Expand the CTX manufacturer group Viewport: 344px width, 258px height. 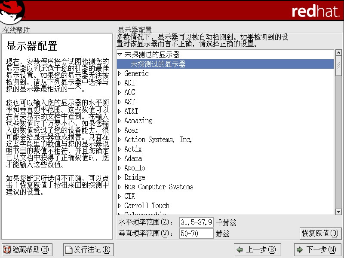click(120, 196)
